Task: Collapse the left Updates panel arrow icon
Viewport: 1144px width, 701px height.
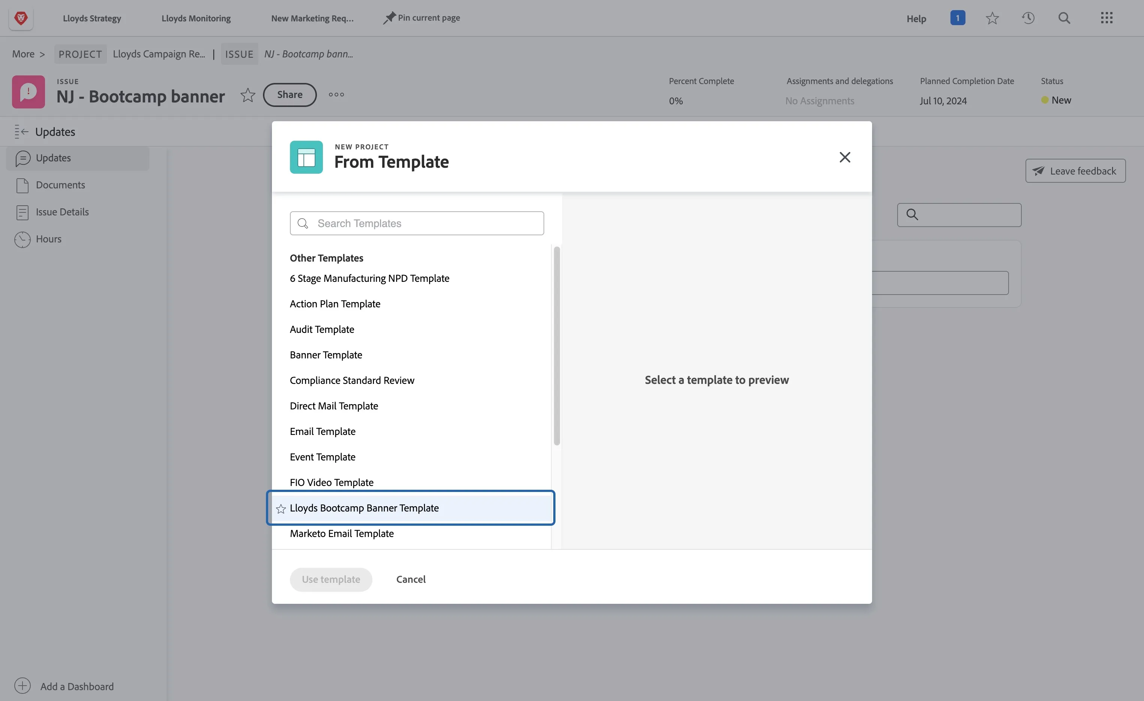Action: (21, 132)
